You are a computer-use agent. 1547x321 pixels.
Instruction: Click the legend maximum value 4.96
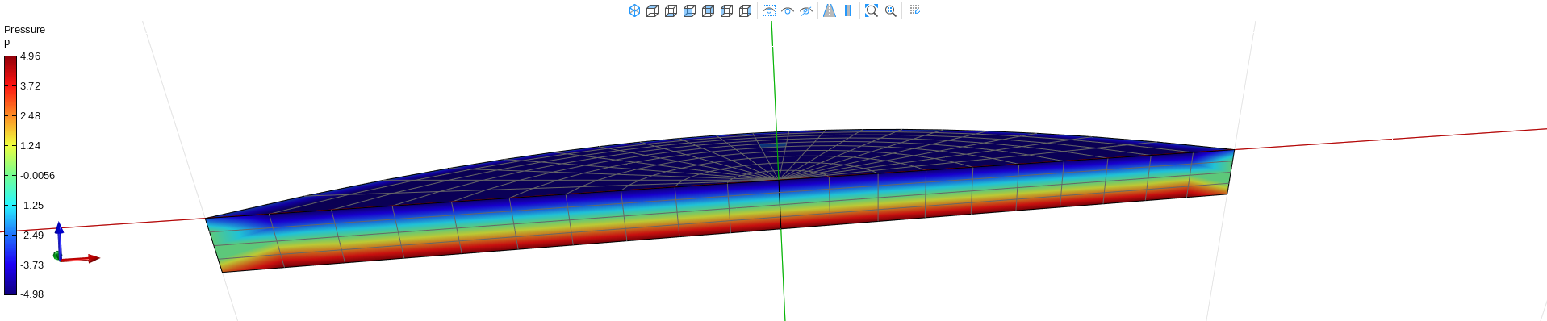pyautogui.click(x=30, y=56)
